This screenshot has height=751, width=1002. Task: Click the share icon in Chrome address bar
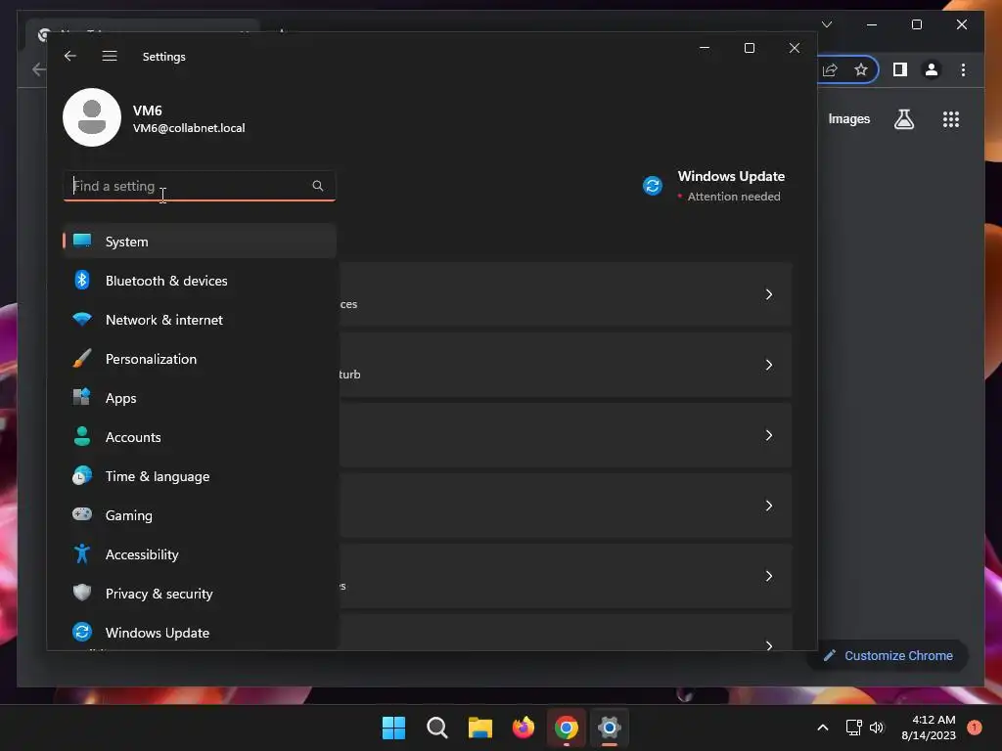830,69
